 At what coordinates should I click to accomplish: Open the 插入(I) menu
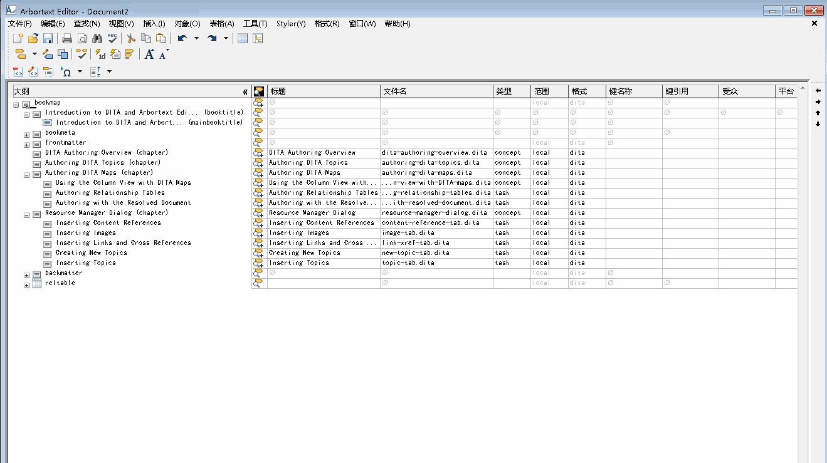pos(154,24)
